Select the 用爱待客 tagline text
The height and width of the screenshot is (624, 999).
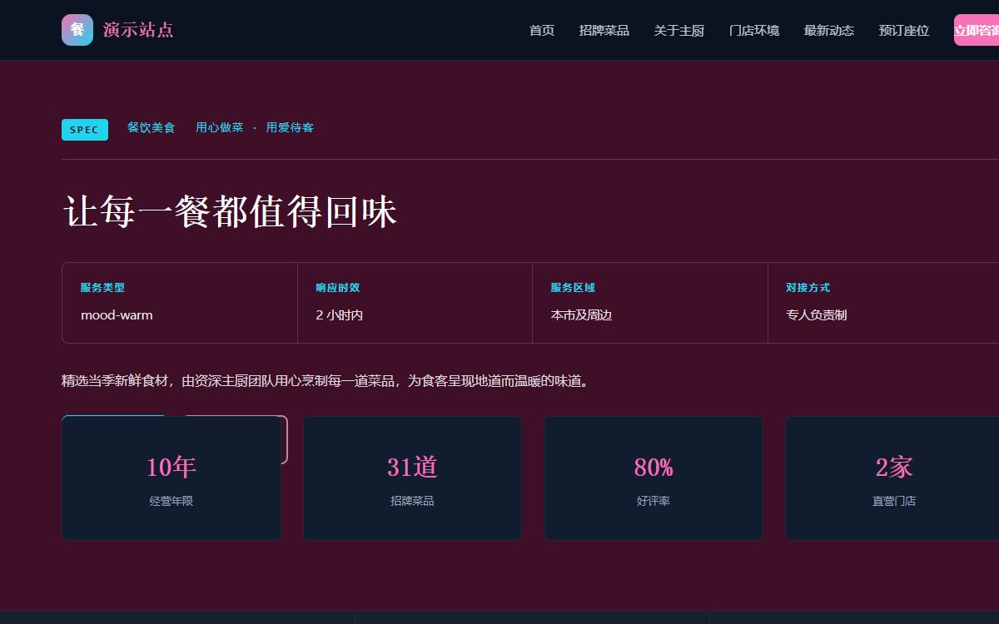point(290,128)
